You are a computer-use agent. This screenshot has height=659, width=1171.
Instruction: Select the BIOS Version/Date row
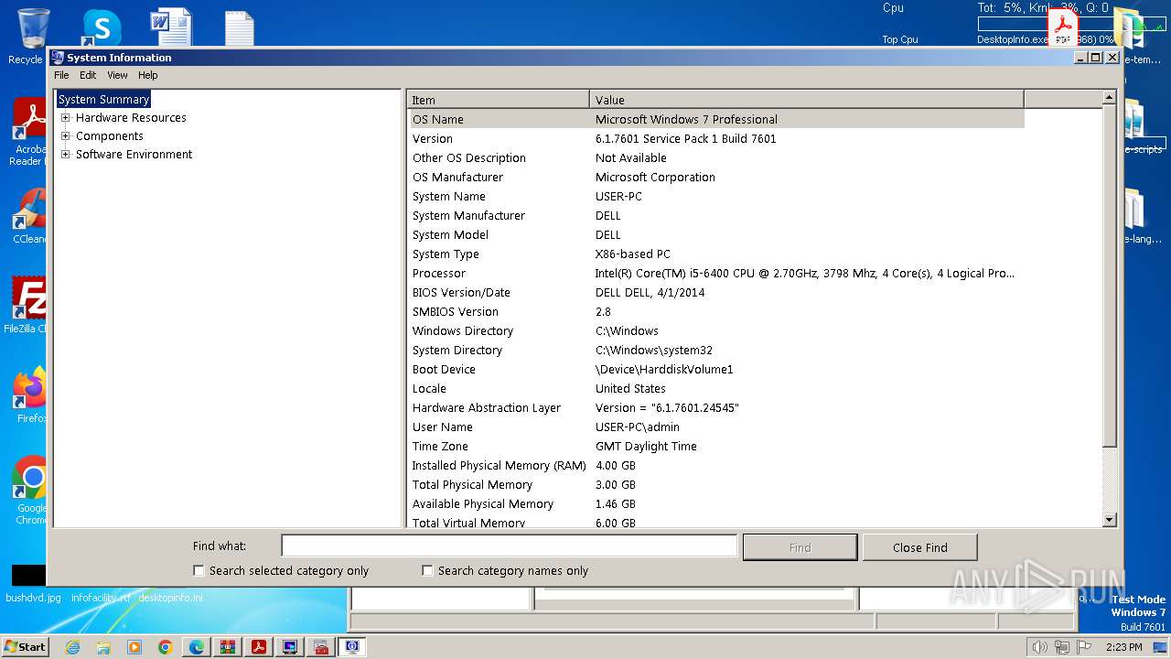click(716, 292)
